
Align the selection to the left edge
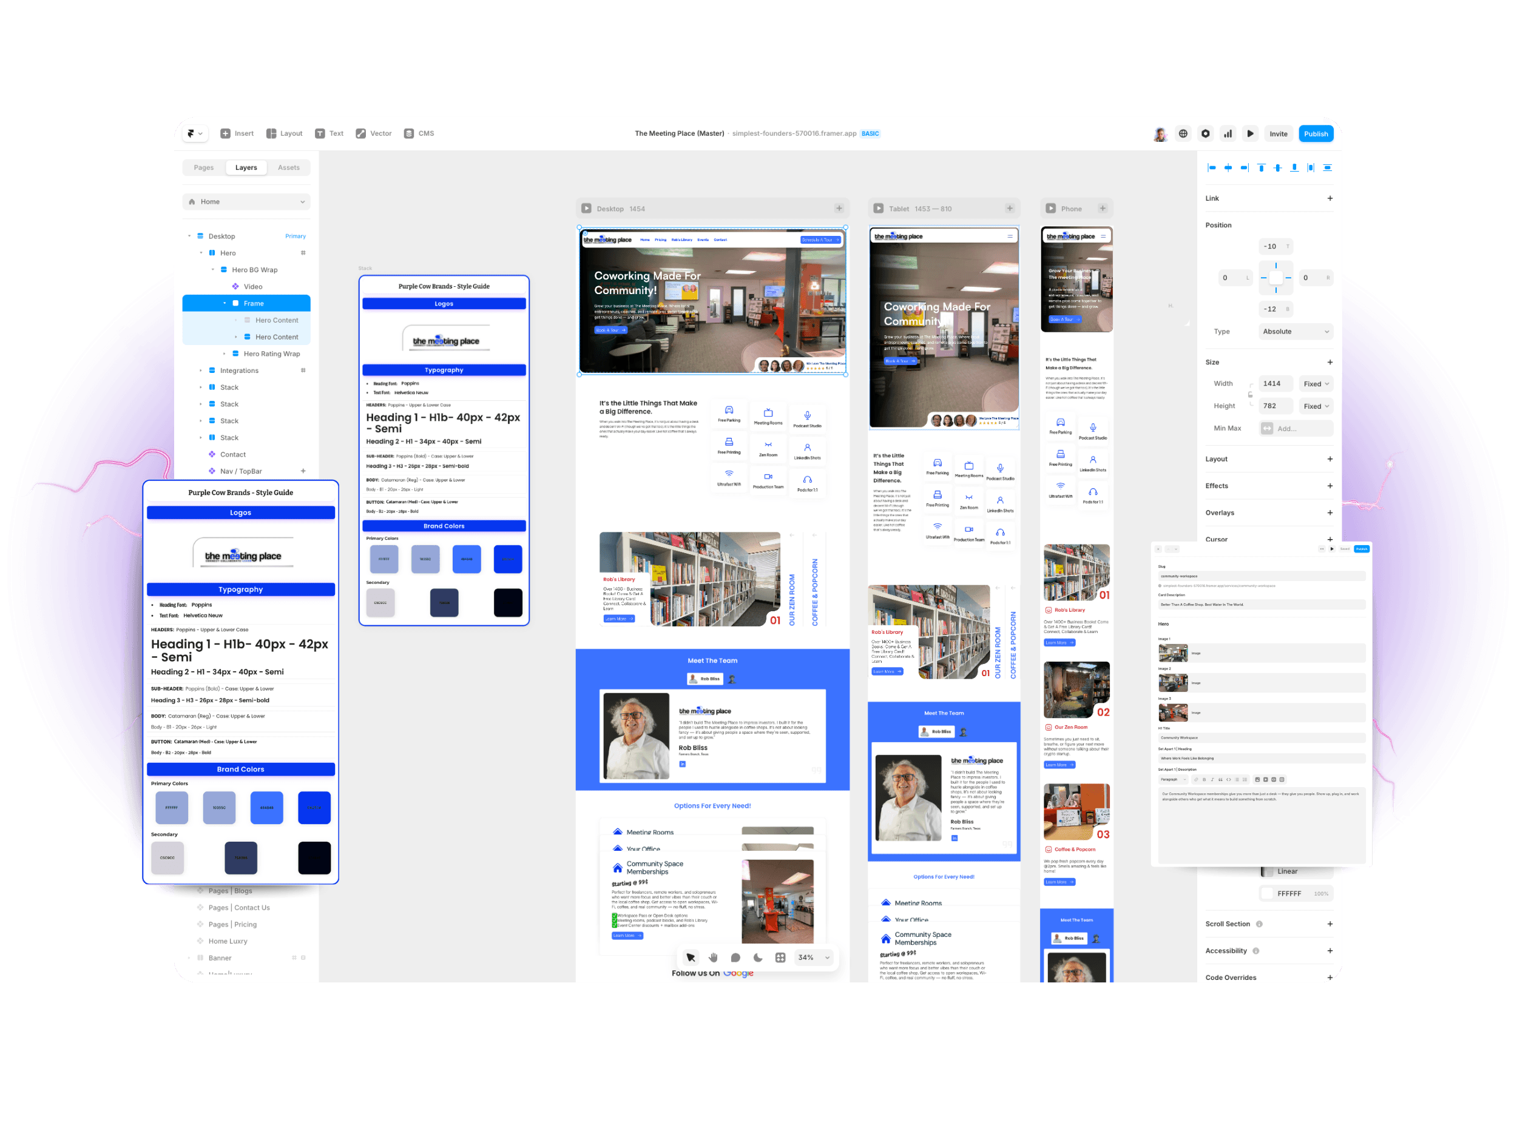(1211, 168)
